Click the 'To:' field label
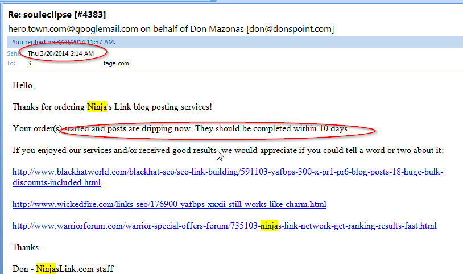Image resolution: width=463 pixels, height=274 pixels. (x=11, y=63)
